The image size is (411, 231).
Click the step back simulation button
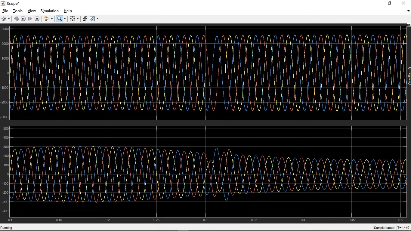coord(16,19)
